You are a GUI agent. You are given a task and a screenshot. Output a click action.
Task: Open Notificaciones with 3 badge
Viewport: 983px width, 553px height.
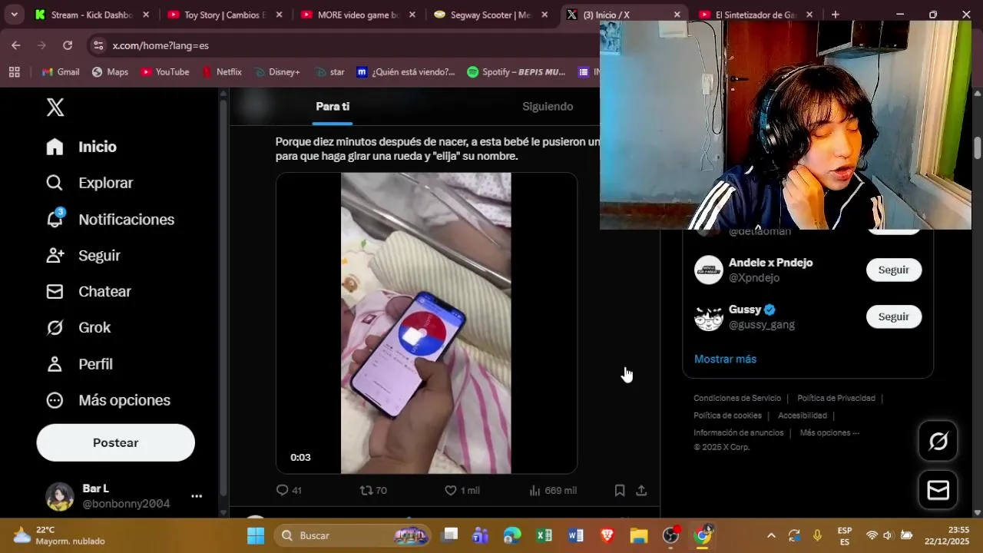[110, 219]
